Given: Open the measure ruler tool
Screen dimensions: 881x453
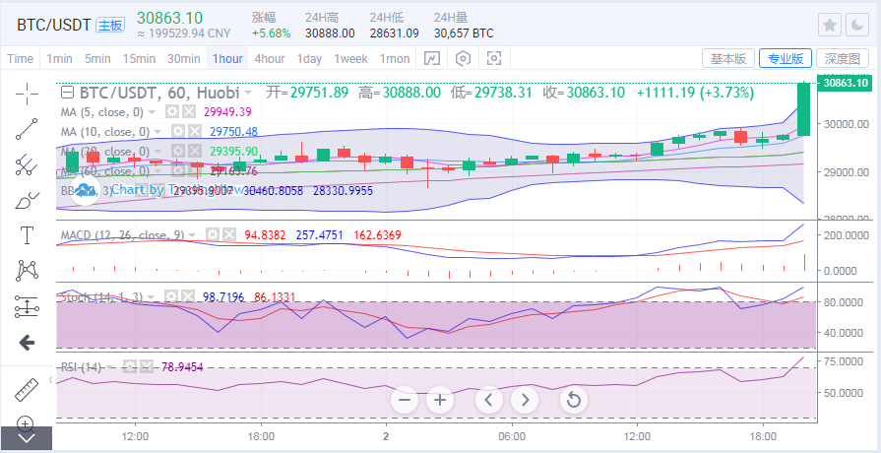Looking at the screenshot, I should coord(27,389).
